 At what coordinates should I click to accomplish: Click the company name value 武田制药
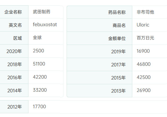tap(42, 12)
